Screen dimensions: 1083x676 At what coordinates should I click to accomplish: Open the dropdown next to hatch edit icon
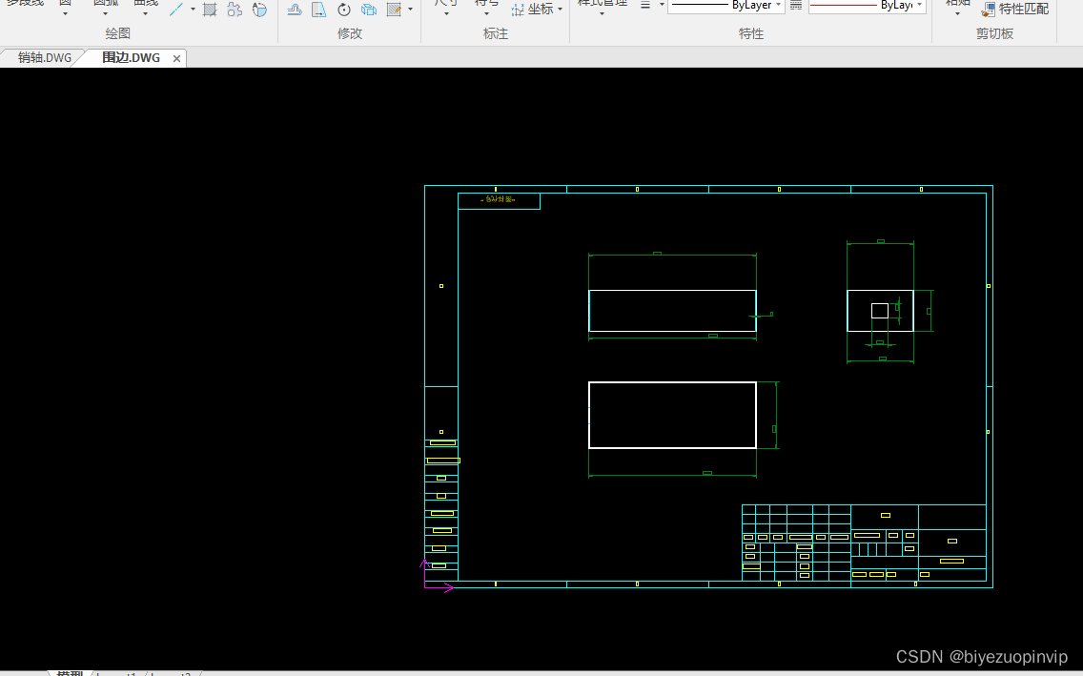(x=410, y=10)
